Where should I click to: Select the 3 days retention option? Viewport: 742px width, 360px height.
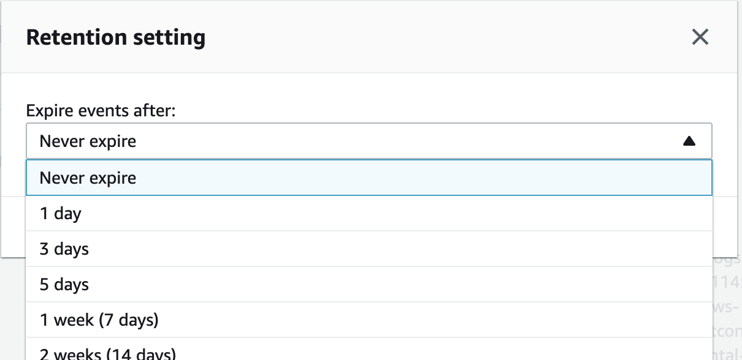tap(368, 249)
